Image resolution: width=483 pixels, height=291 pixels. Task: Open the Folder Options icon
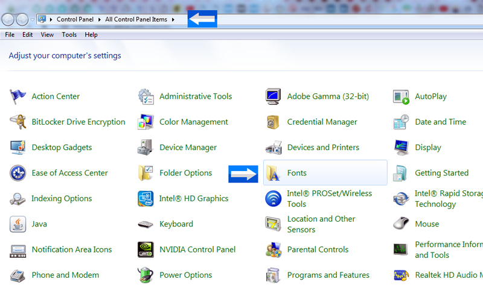146,173
